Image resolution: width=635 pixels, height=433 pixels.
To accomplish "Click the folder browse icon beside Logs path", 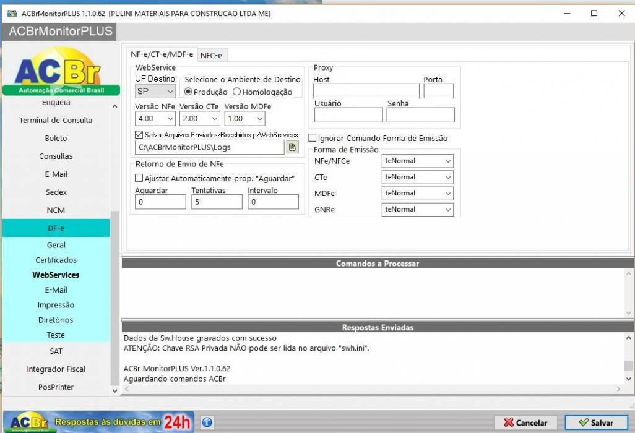I will coord(292,147).
